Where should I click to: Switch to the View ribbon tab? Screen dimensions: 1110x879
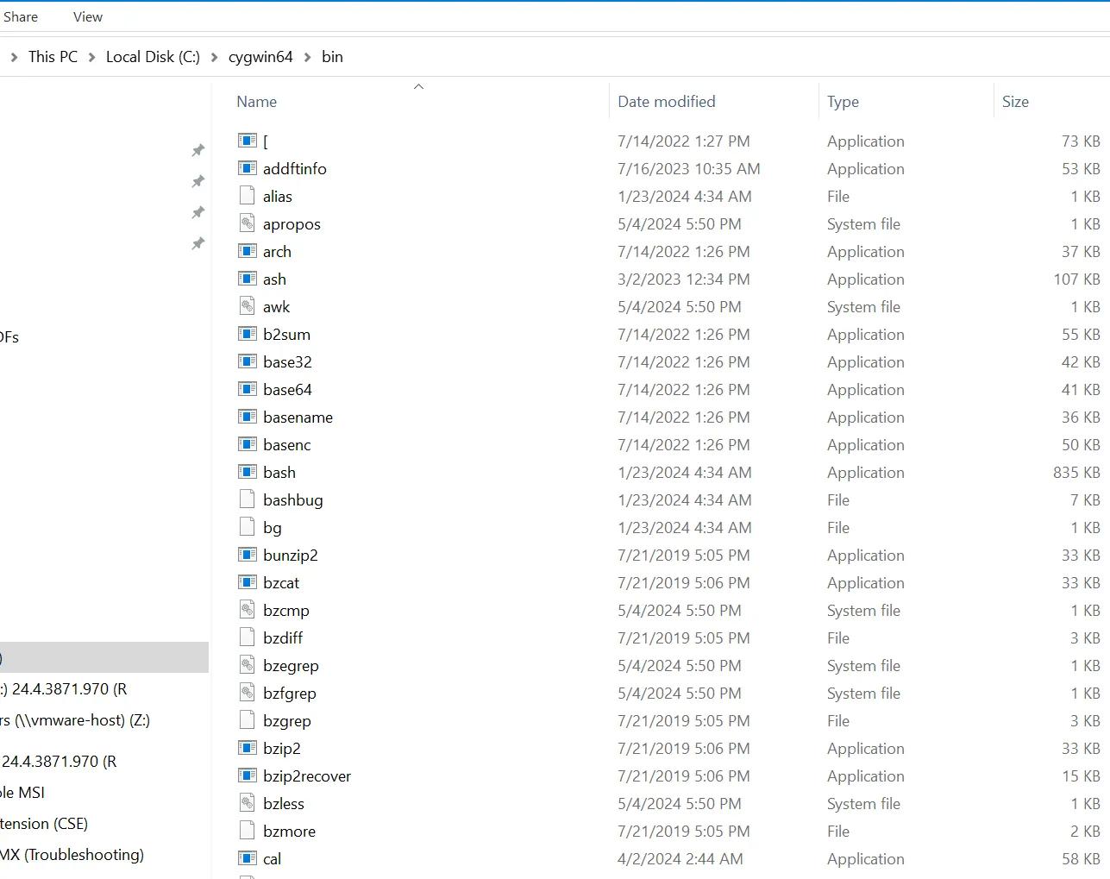87,16
